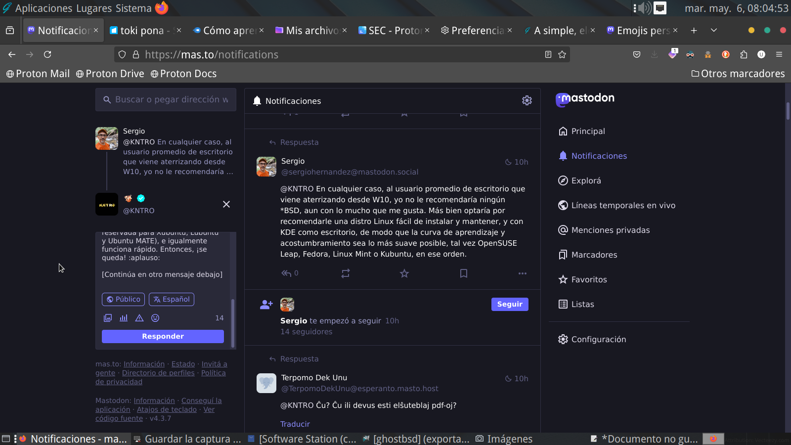Open Sistema system menu
The width and height of the screenshot is (791, 445).
pyautogui.click(x=134, y=8)
